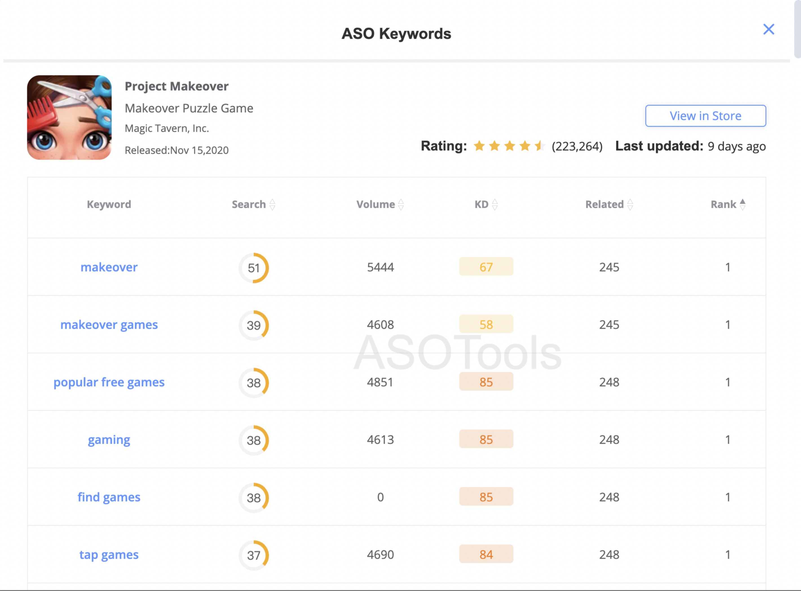Click the View in Store button
This screenshot has width=801, height=591.
pyautogui.click(x=705, y=116)
